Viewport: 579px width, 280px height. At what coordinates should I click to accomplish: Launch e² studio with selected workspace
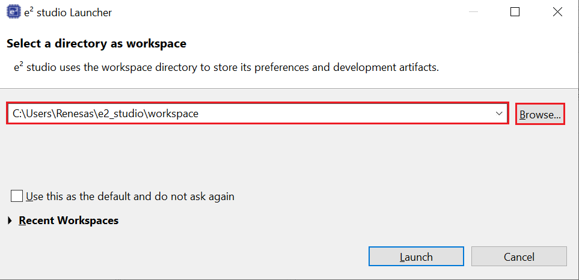pos(416,257)
